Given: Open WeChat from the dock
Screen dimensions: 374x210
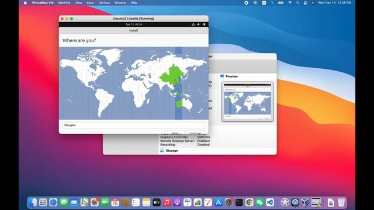Looking at the screenshot, I should point(259,202).
